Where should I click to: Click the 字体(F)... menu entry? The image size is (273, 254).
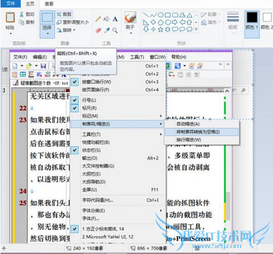click(118, 218)
